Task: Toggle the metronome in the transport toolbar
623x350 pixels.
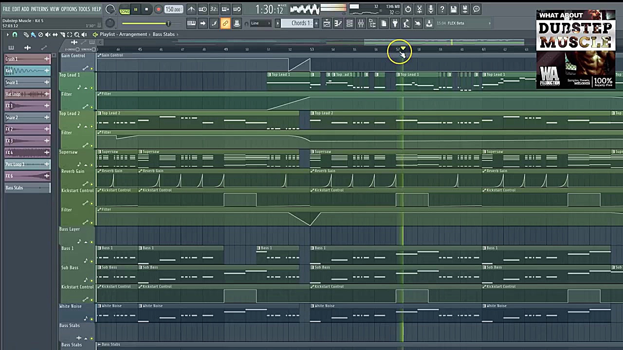Action: (192, 9)
